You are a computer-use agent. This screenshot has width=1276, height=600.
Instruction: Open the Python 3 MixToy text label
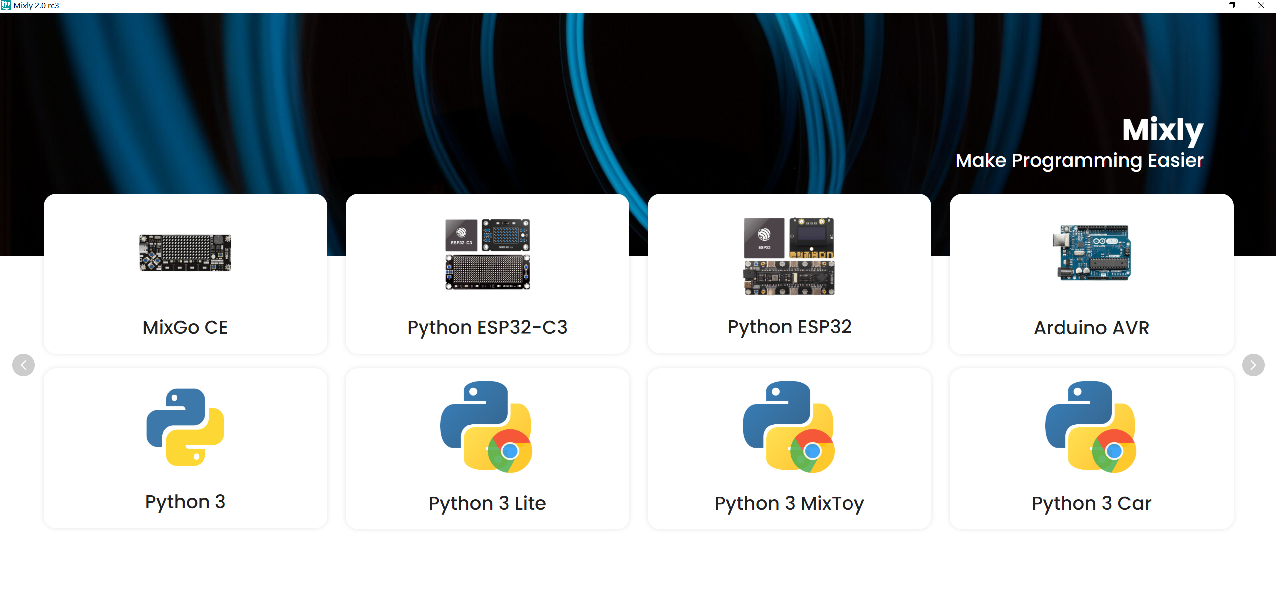[789, 503]
